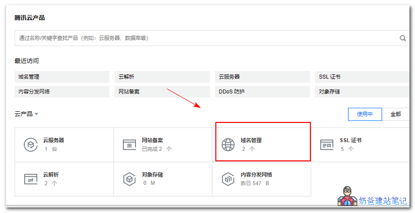Click the search magnifier icon
Viewport: 415px width, 213px height.
[x=403, y=38]
